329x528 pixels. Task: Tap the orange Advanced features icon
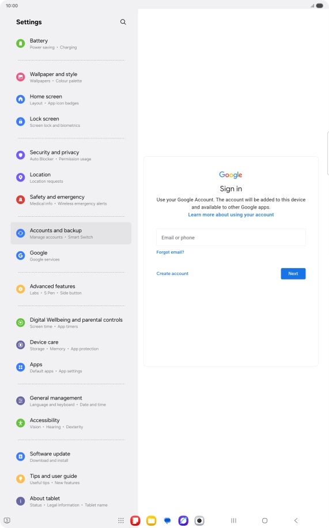click(x=21, y=289)
